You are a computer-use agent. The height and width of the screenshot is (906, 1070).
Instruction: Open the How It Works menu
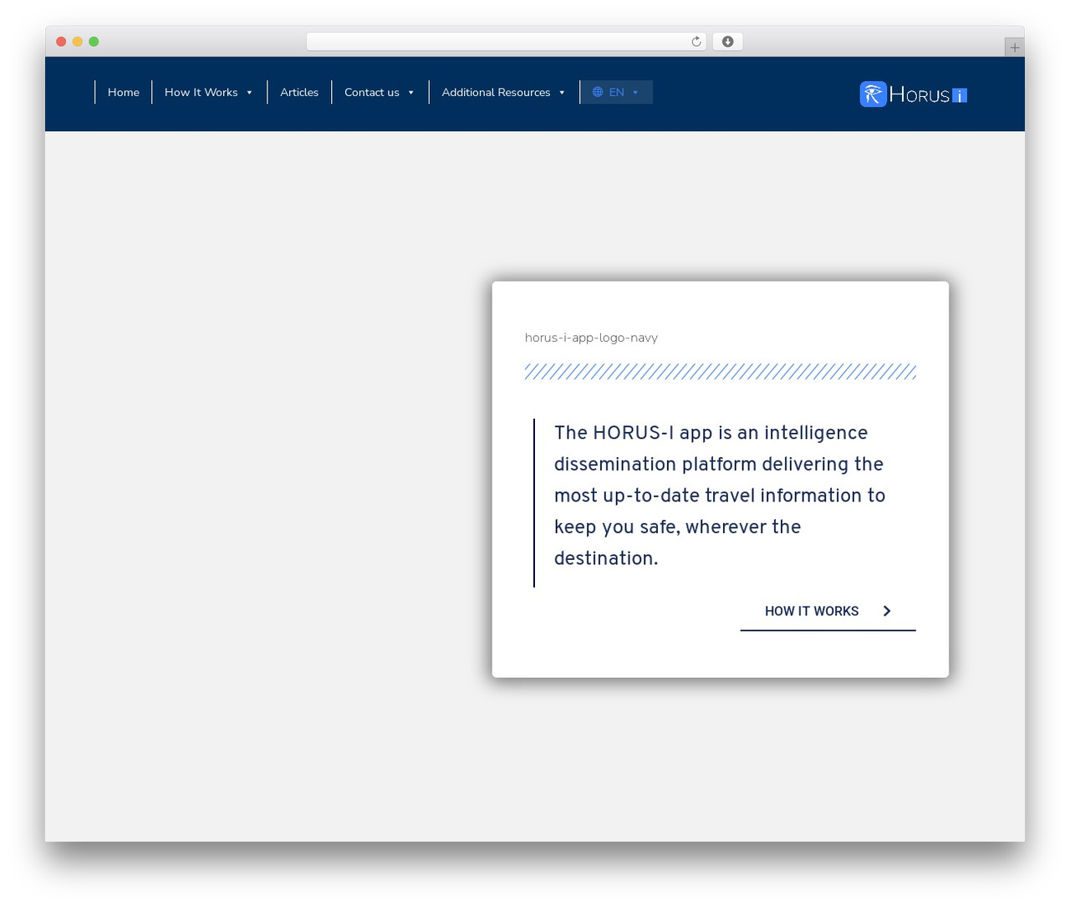click(x=201, y=92)
